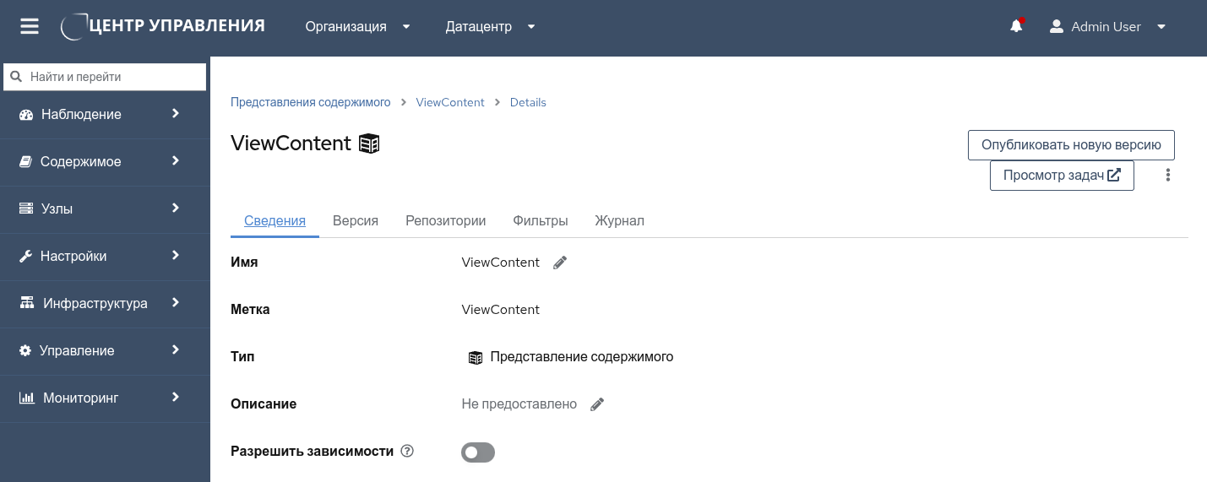
Task: Open the Фильтры tab
Action: click(x=541, y=221)
